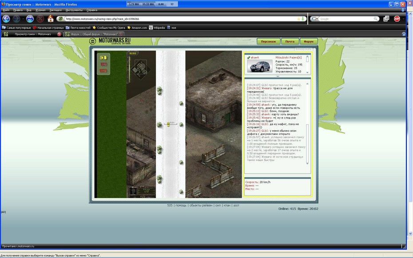The height and width of the screenshot is (258, 413).
Task: Click the down arrow in car info scrollbar
Action: 307,72
